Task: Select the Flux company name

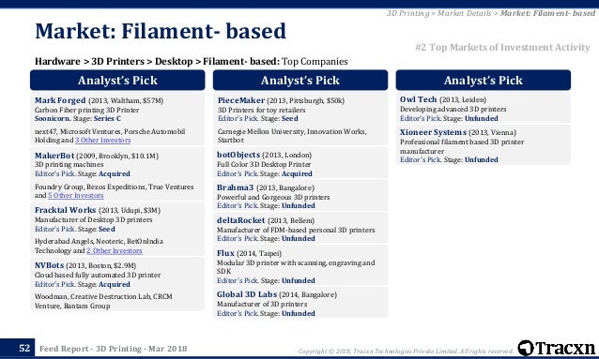Action: point(225,253)
